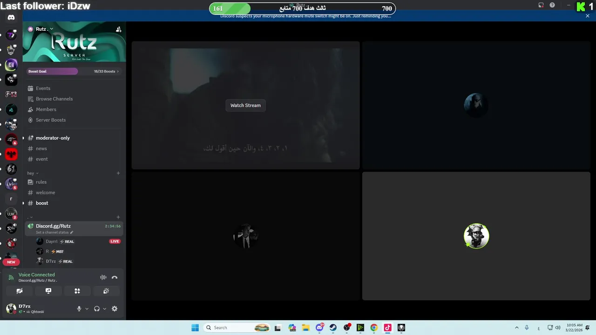The image size is (596, 335).
Task: Open the soundboard in voice panel
Action: click(x=106, y=291)
